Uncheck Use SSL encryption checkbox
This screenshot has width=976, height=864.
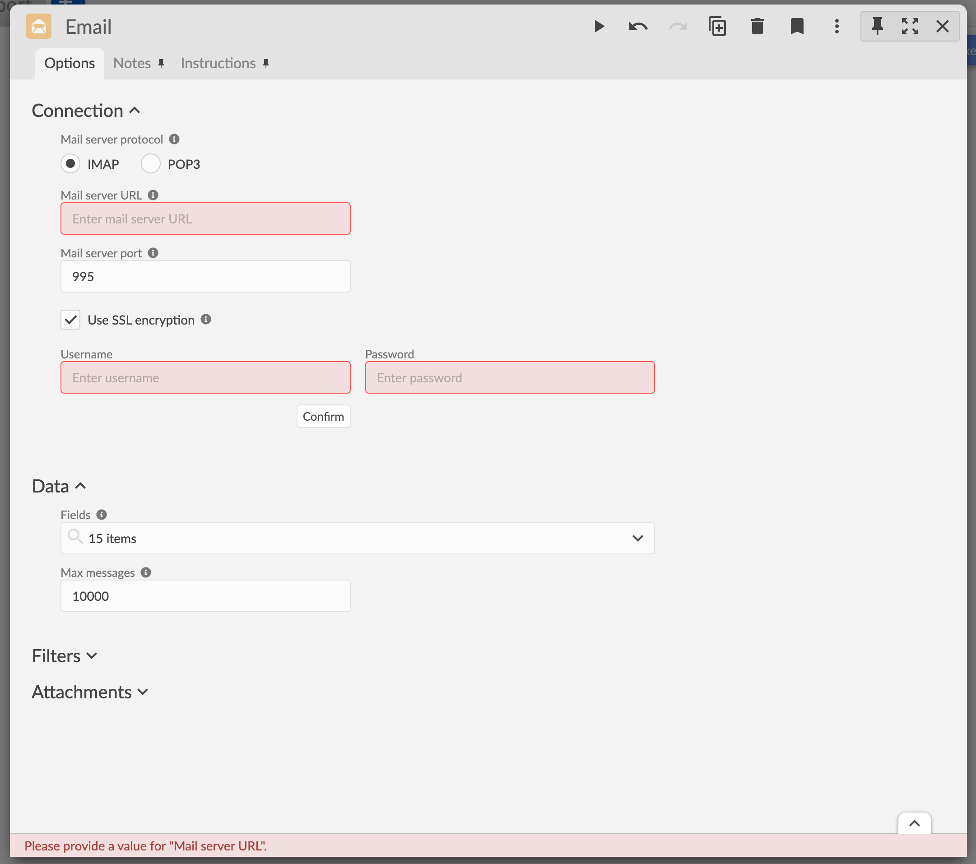(71, 320)
